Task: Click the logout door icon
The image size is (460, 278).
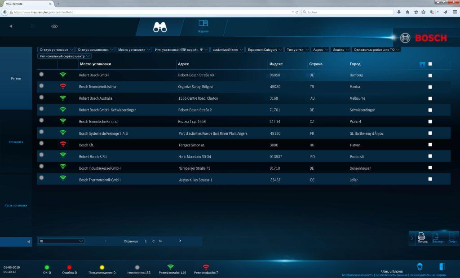Action: click(x=442, y=267)
